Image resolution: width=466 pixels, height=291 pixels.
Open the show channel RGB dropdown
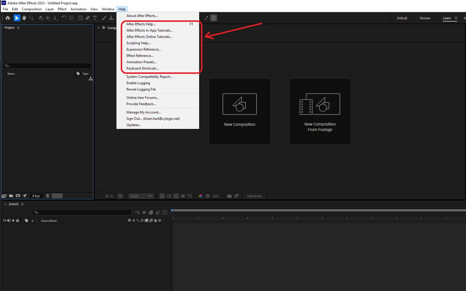(200, 196)
